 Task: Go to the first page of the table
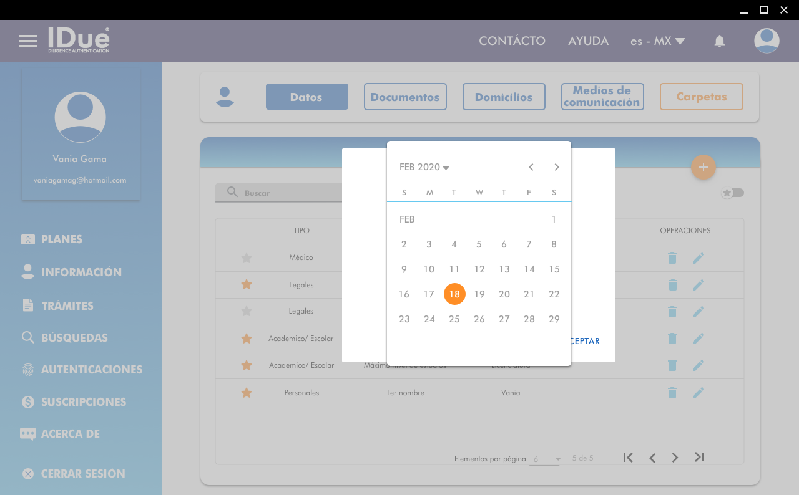(x=628, y=458)
